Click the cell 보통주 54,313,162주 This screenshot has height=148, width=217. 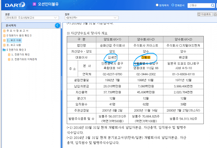tap(183, 119)
